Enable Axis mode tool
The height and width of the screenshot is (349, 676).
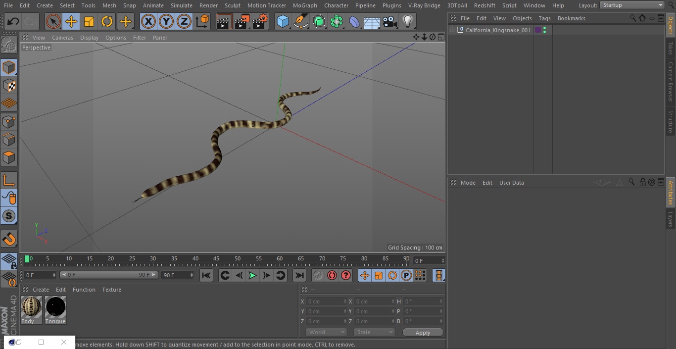9,180
